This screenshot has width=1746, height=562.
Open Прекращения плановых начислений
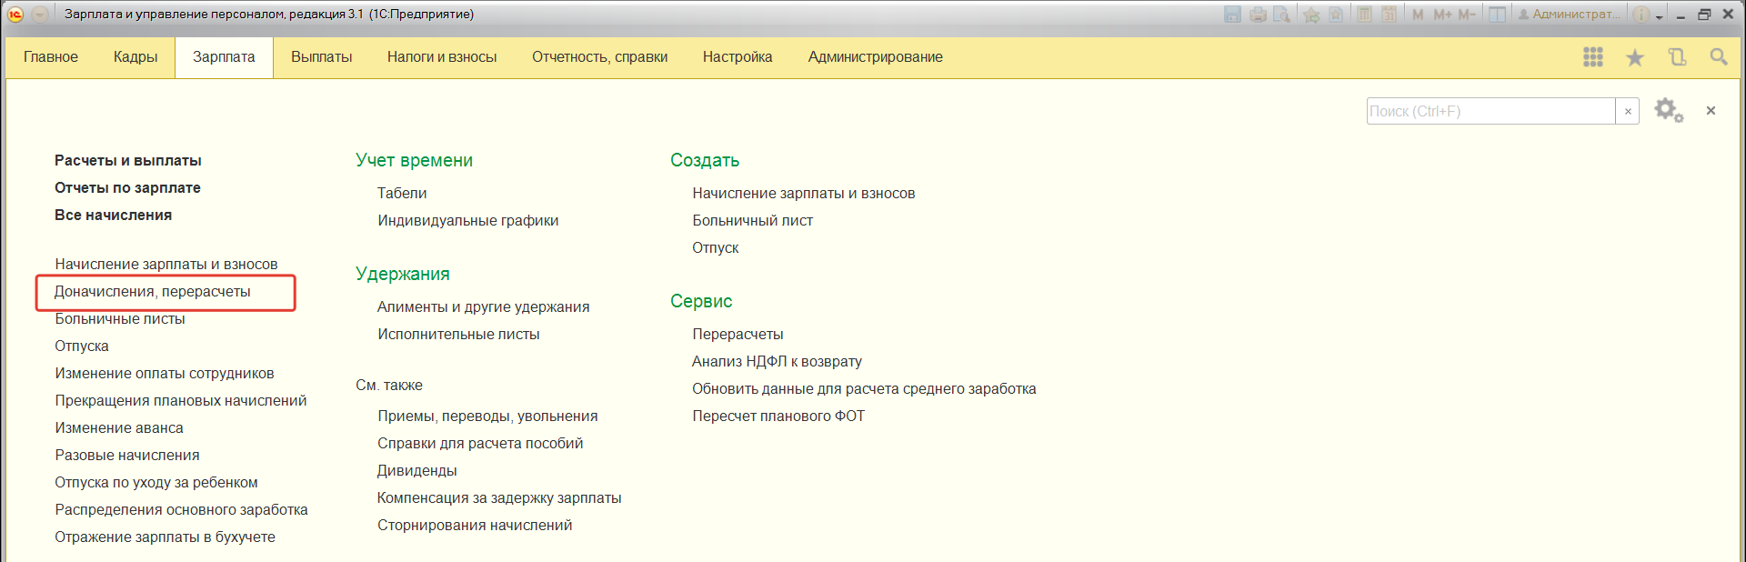(181, 400)
